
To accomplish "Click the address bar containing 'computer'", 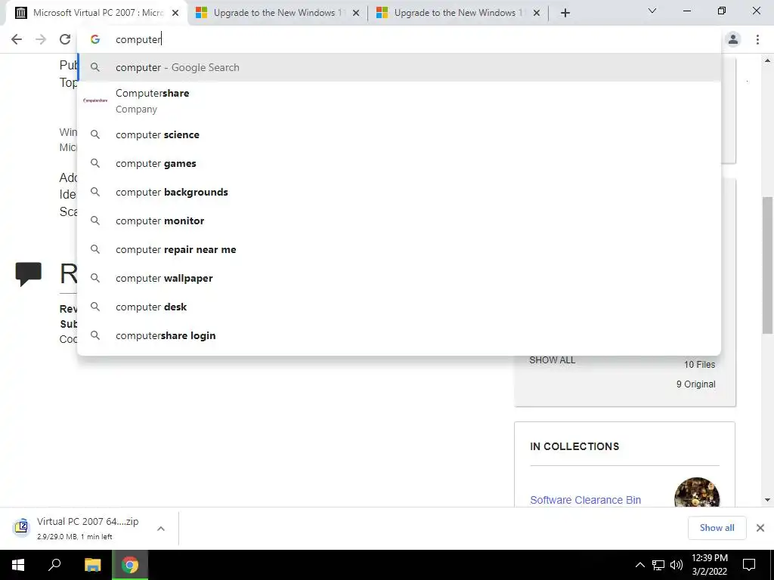I will tap(399, 39).
